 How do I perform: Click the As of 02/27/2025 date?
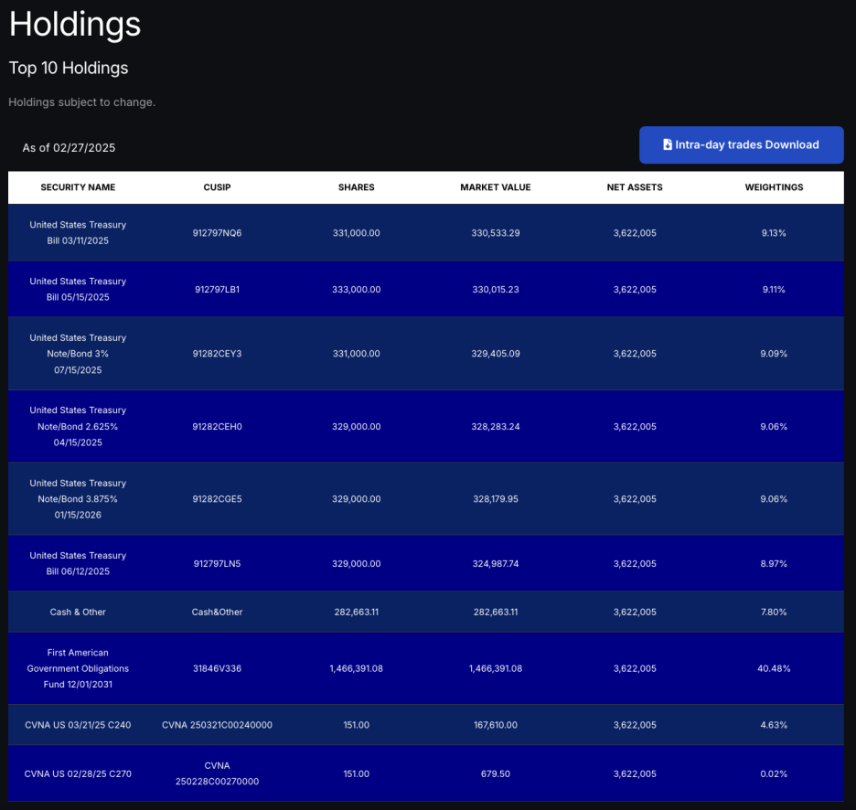pos(69,148)
